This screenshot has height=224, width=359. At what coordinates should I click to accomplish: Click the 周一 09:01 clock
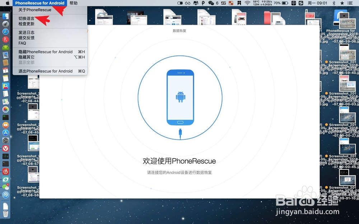(x=317, y=3)
